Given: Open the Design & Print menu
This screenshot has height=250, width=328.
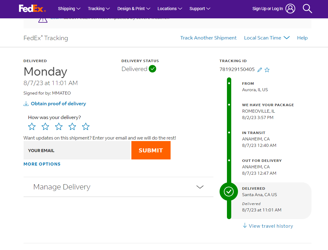Looking at the screenshot, I should click(134, 9).
